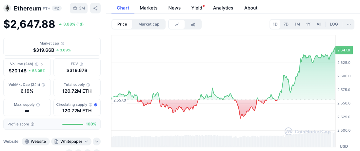Open the Analytics tab
This screenshot has width=360, height=151.
coord(223,8)
